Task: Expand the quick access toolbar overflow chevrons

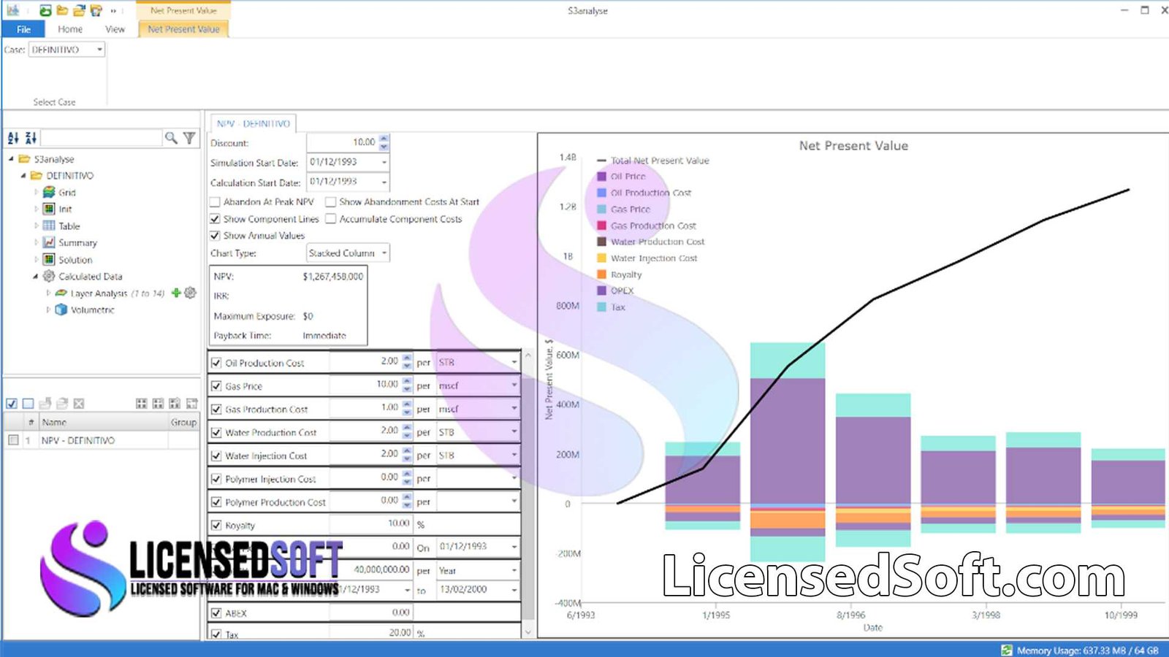Action: 113,11
